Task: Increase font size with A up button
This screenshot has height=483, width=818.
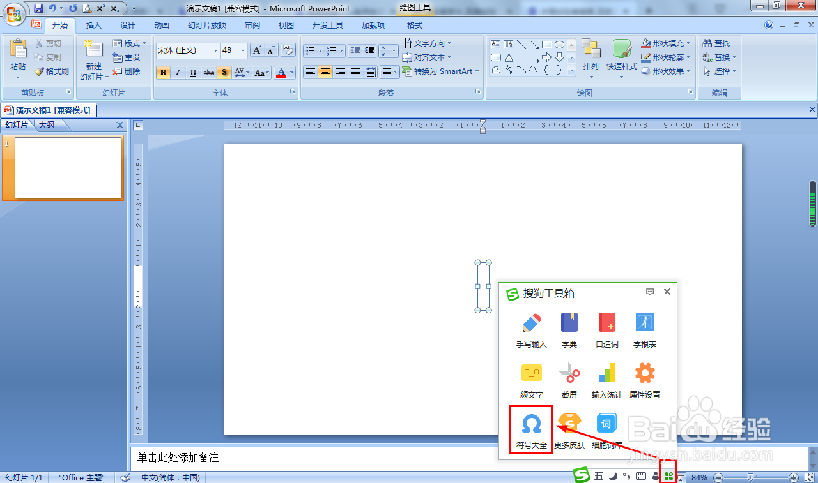Action: click(x=257, y=50)
